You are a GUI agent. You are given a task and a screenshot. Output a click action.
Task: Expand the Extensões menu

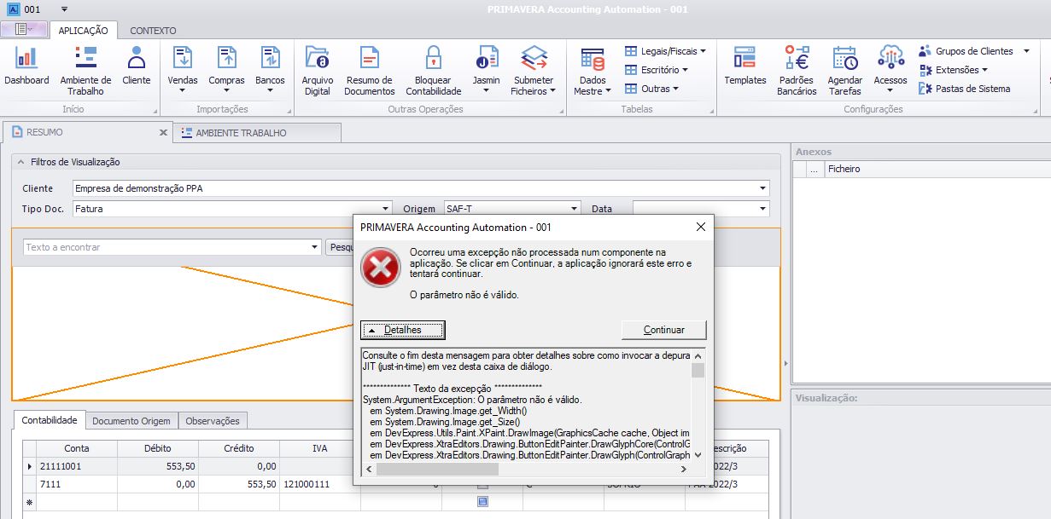[954, 70]
